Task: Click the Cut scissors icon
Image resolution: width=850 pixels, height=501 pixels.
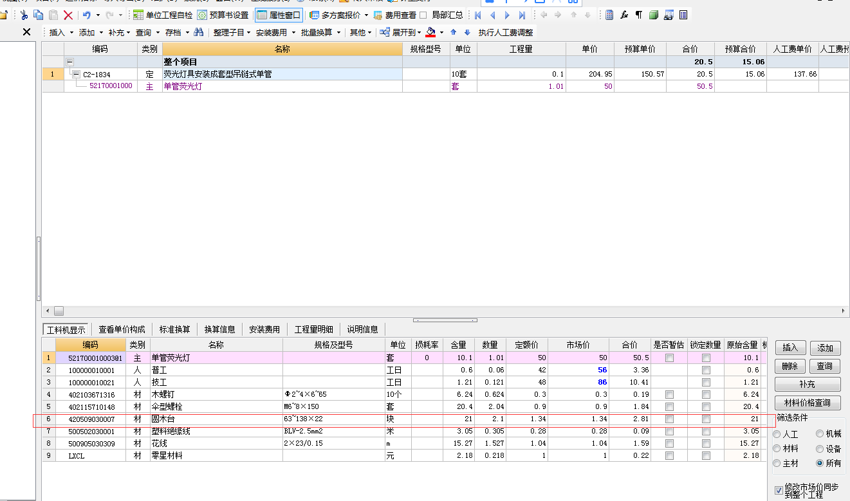Action: pos(24,15)
